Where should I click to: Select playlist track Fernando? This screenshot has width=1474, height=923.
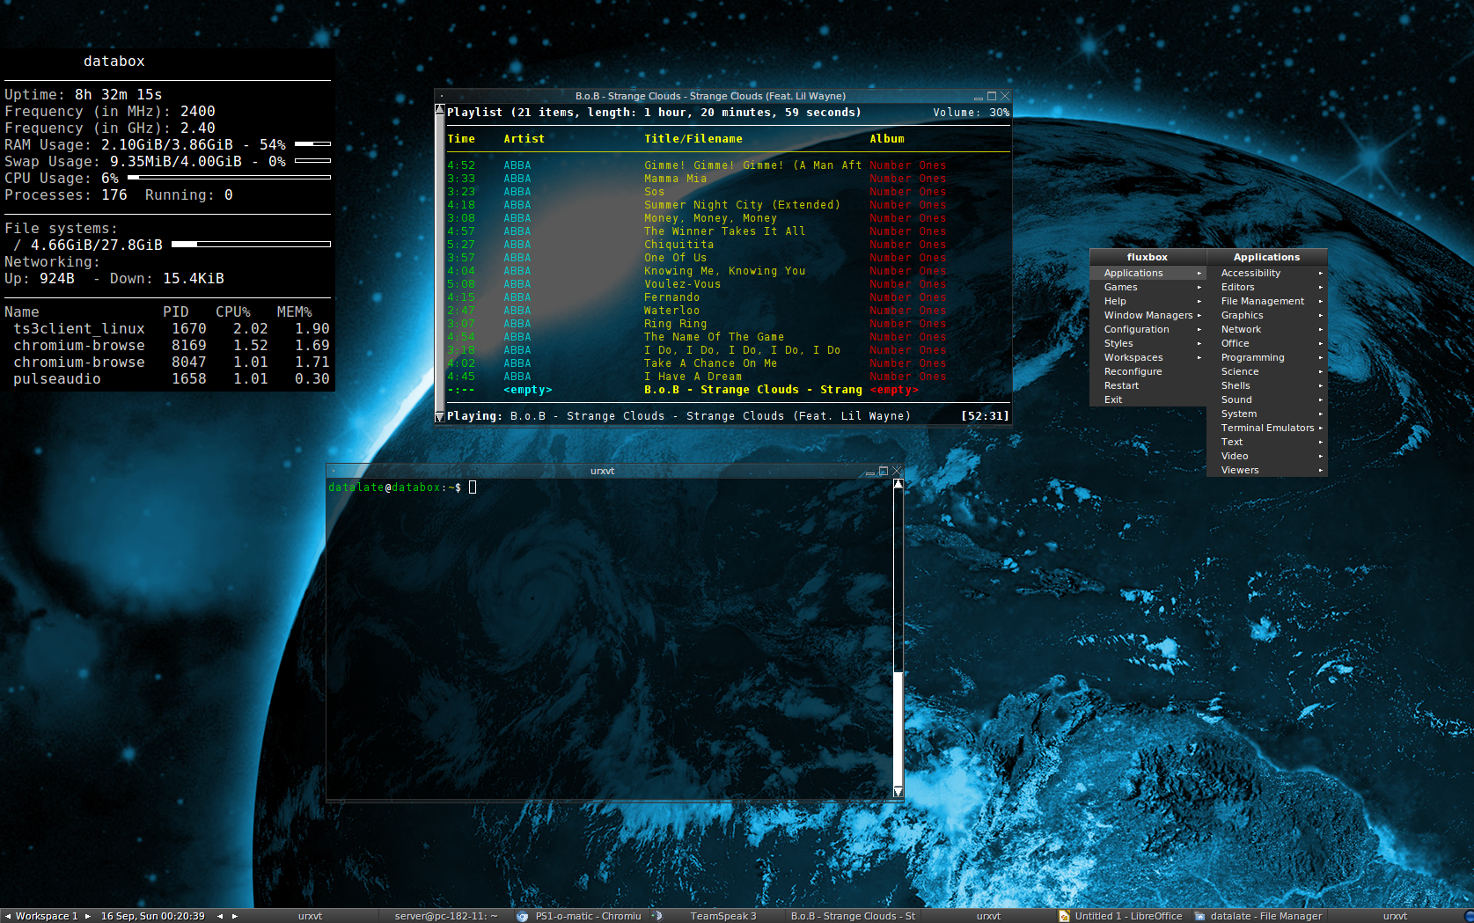[728, 297]
